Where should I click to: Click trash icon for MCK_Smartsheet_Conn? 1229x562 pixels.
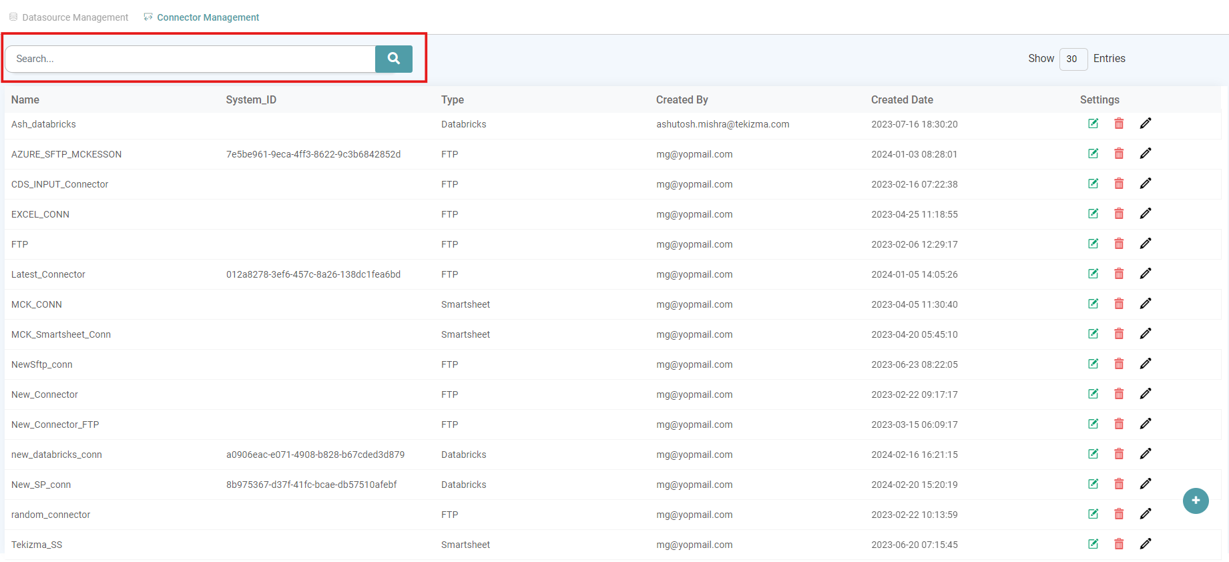1119,334
